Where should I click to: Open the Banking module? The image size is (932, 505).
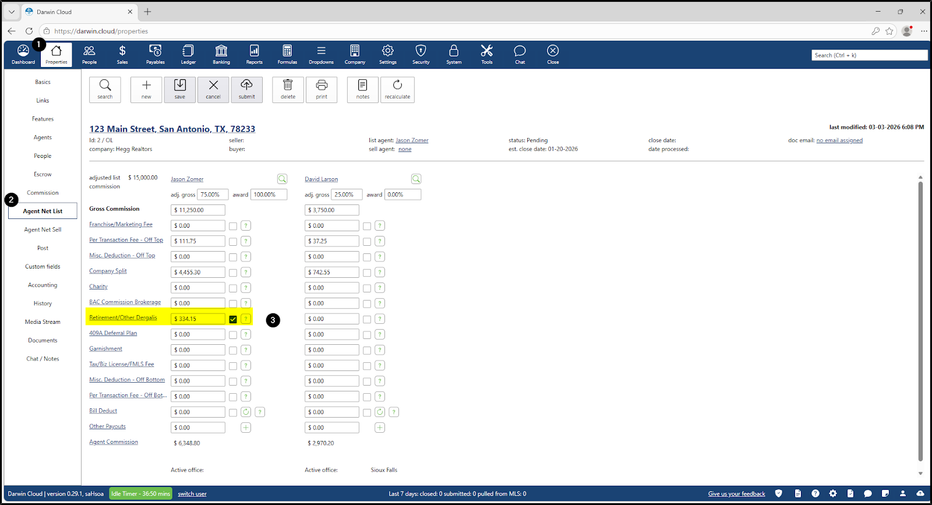(x=221, y=54)
